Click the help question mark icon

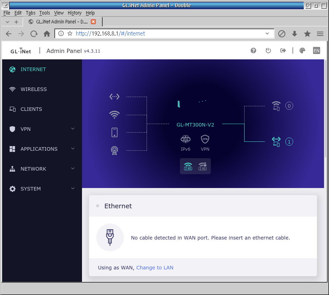coord(253,50)
